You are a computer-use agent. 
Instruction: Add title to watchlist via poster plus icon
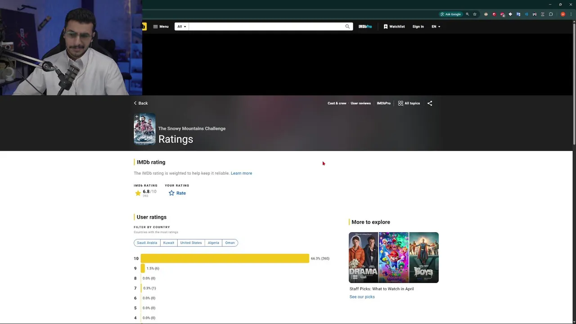tap(137, 117)
